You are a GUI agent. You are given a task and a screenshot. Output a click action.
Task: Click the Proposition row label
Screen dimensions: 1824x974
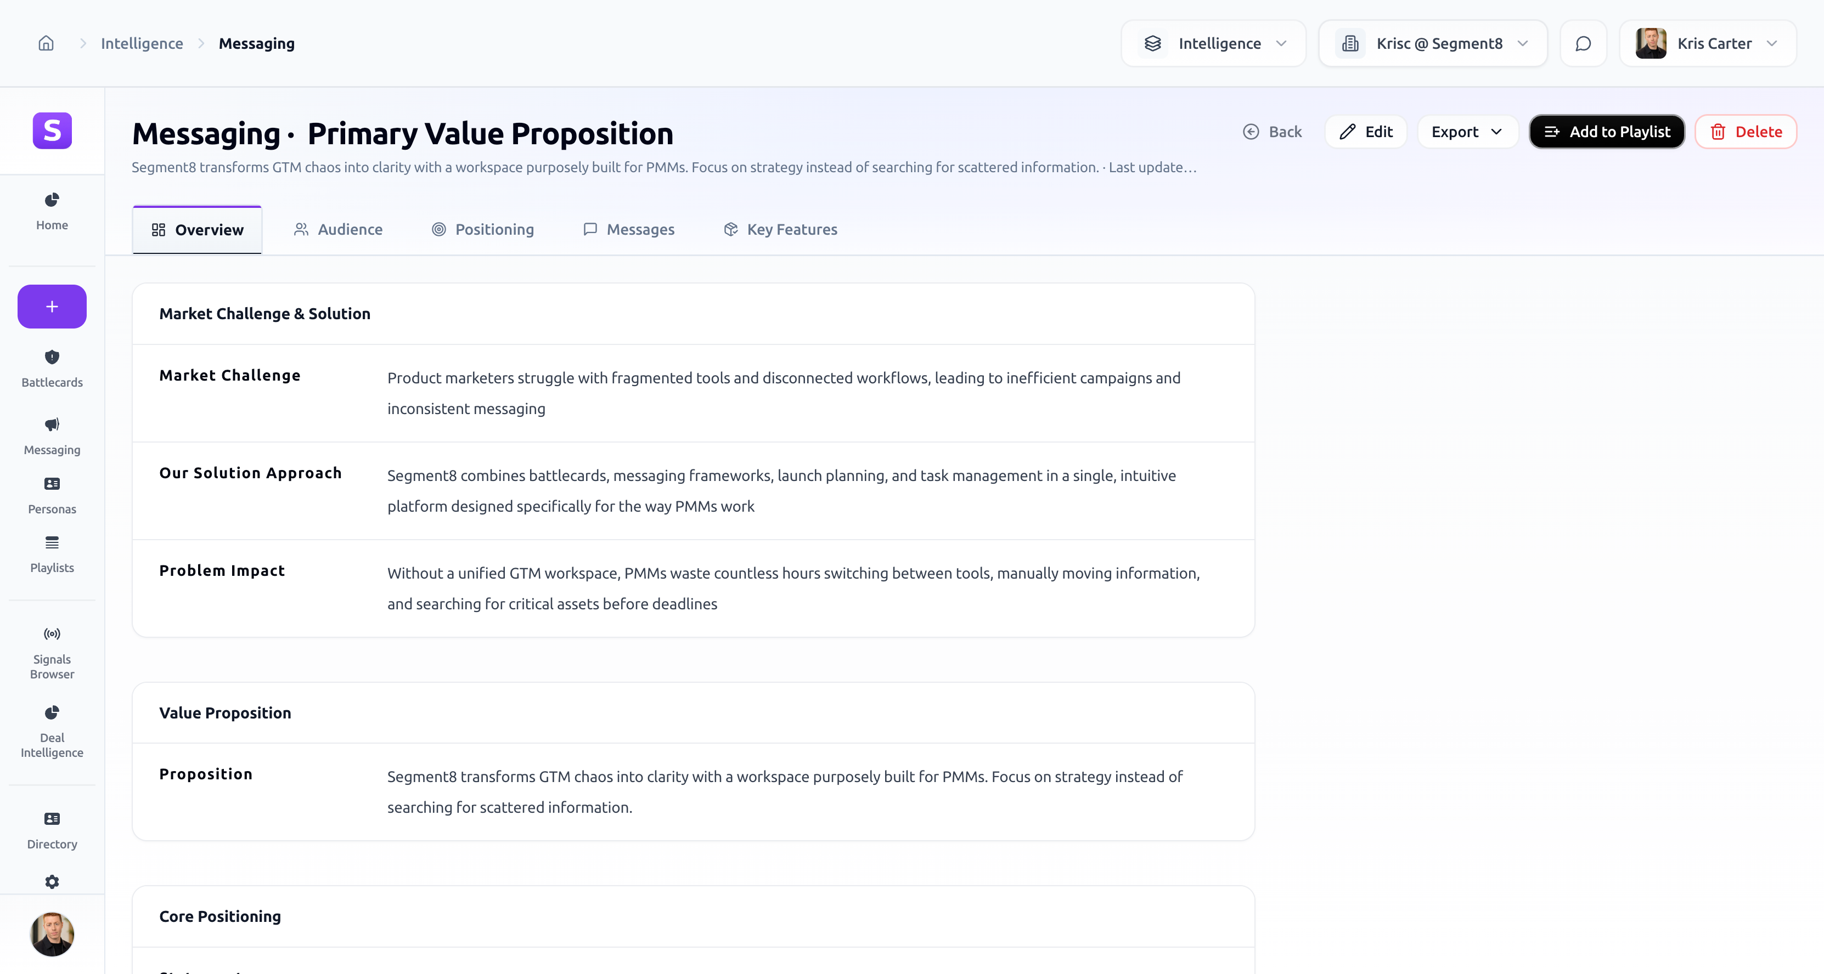point(205,774)
